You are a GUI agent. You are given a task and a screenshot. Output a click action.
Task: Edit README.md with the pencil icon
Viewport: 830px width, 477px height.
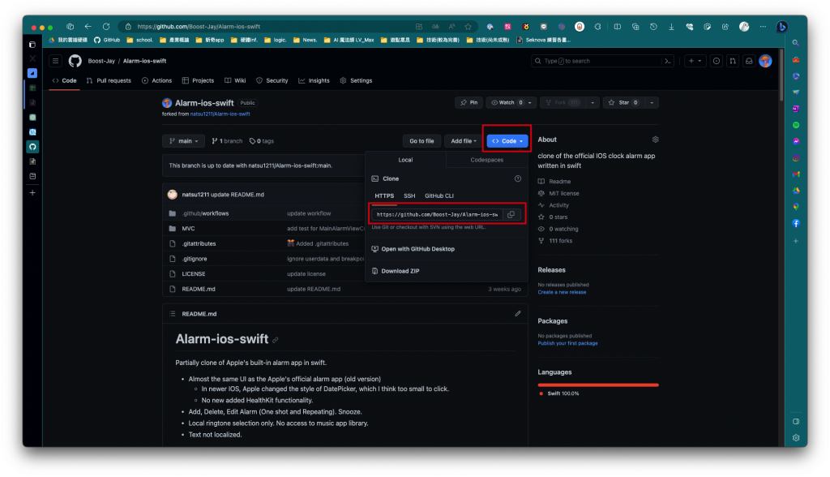click(x=518, y=314)
